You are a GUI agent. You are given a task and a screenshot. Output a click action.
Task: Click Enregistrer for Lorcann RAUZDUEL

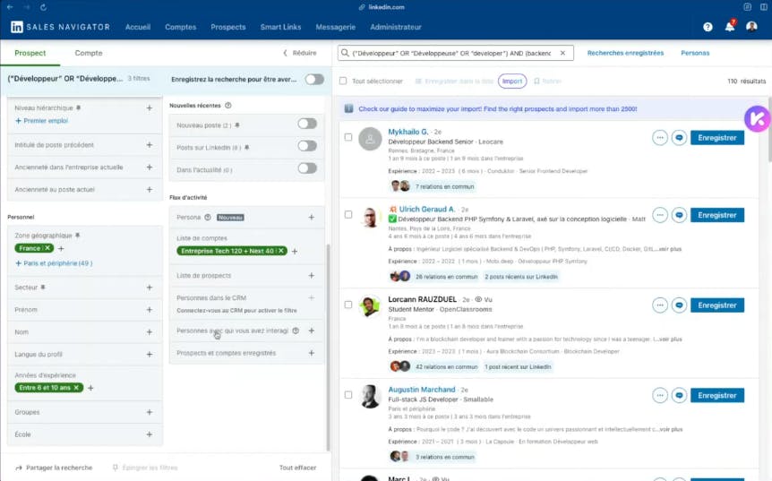coord(716,305)
